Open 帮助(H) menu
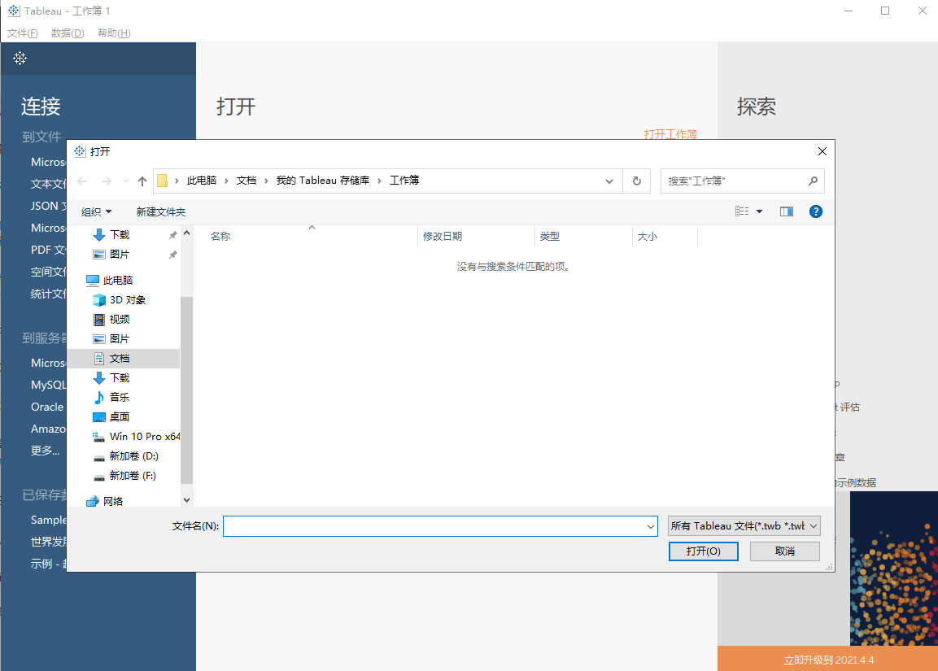 [114, 33]
